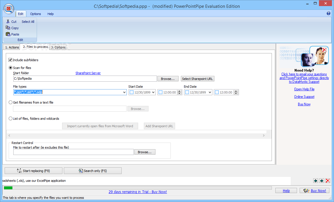Open the Online Support link
Image resolution: width=334 pixels, height=202 pixels.
tap(304, 97)
